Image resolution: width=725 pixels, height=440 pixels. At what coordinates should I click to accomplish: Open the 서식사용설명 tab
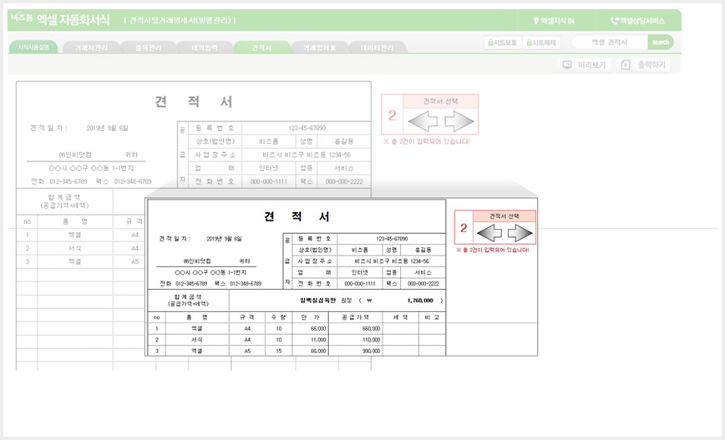click(33, 47)
